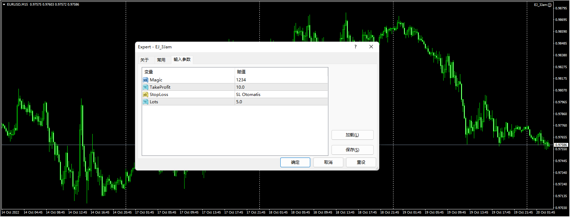Select the StopLoss value SL Otomatis
570x217 pixels.
click(x=281, y=95)
